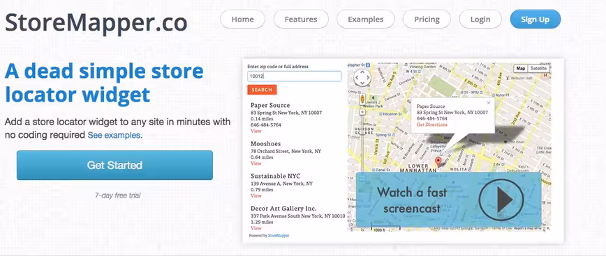Click the Houston St label on map
The image size is (606, 256).
390,114
